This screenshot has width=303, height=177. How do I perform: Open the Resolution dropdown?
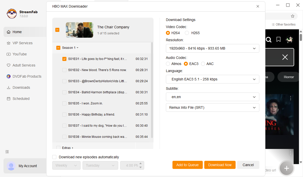click(212, 48)
